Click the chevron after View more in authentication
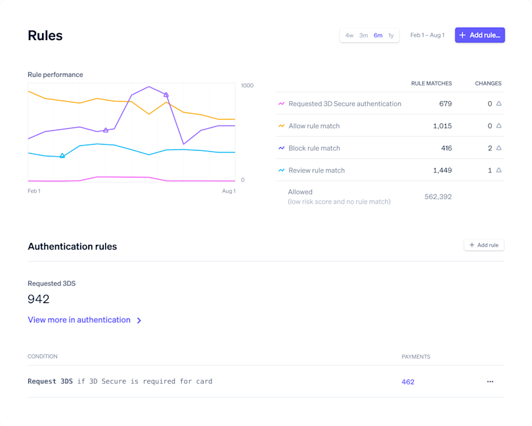532x426 pixels. pyautogui.click(x=138, y=320)
